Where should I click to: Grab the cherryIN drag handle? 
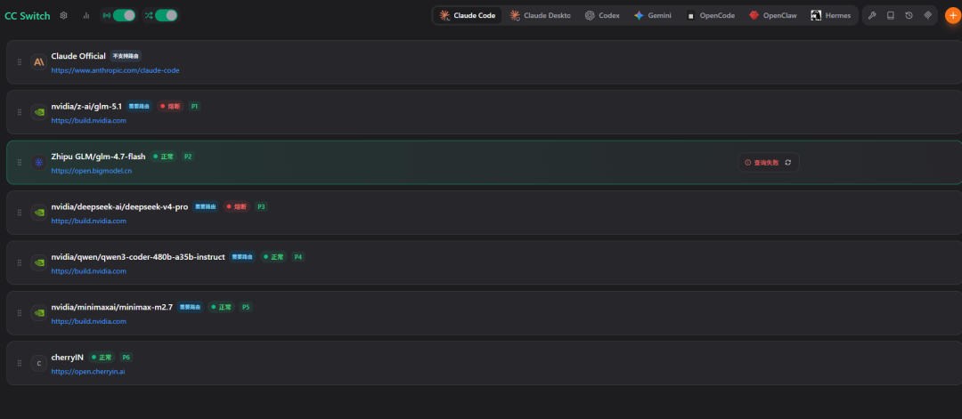coord(19,363)
